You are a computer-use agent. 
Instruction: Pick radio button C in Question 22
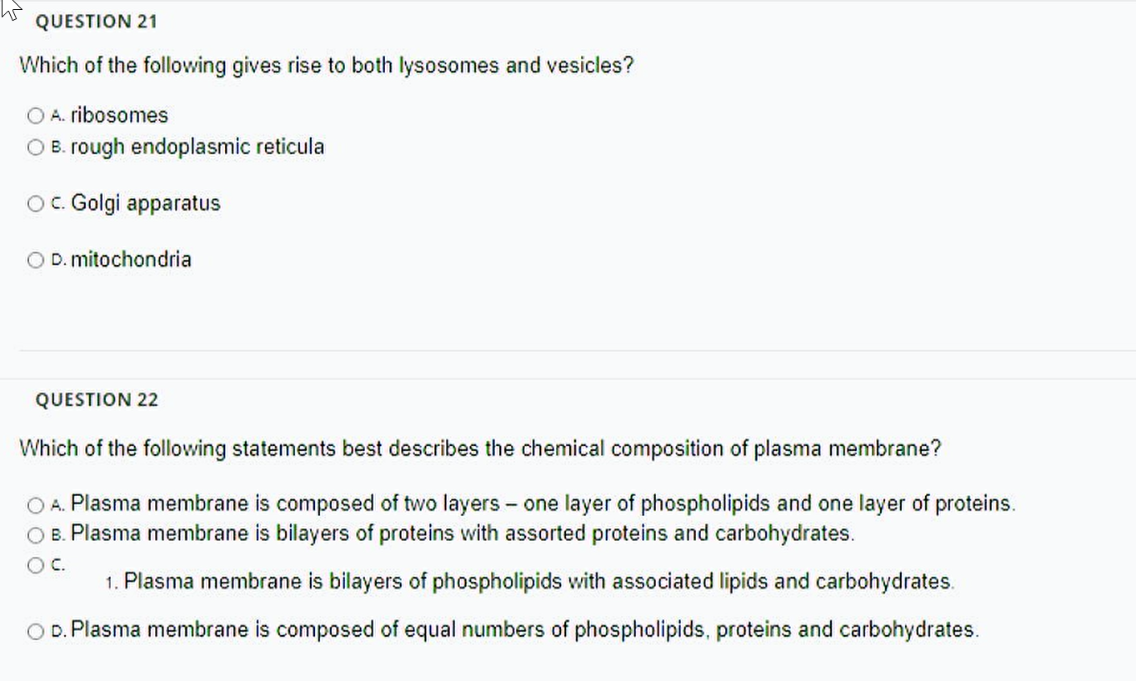pos(36,564)
